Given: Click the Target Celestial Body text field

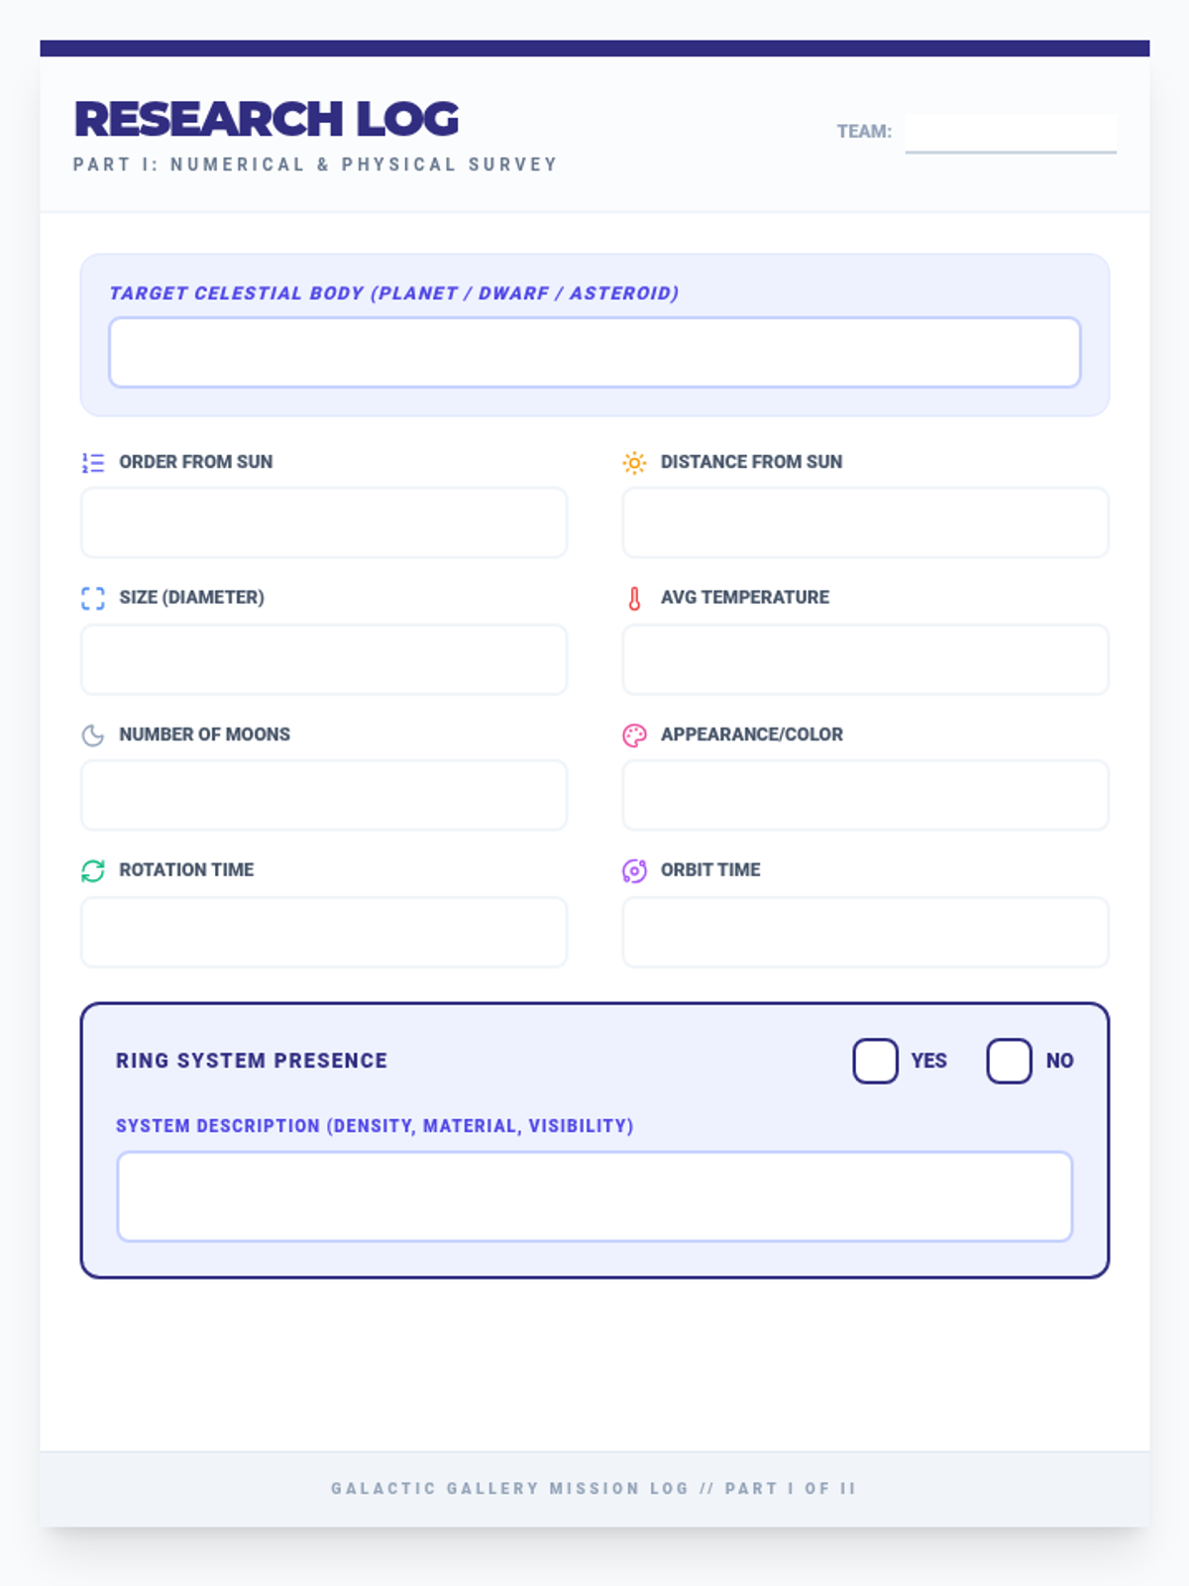Looking at the screenshot, I should pyautogui.click(x=594, y=352).
